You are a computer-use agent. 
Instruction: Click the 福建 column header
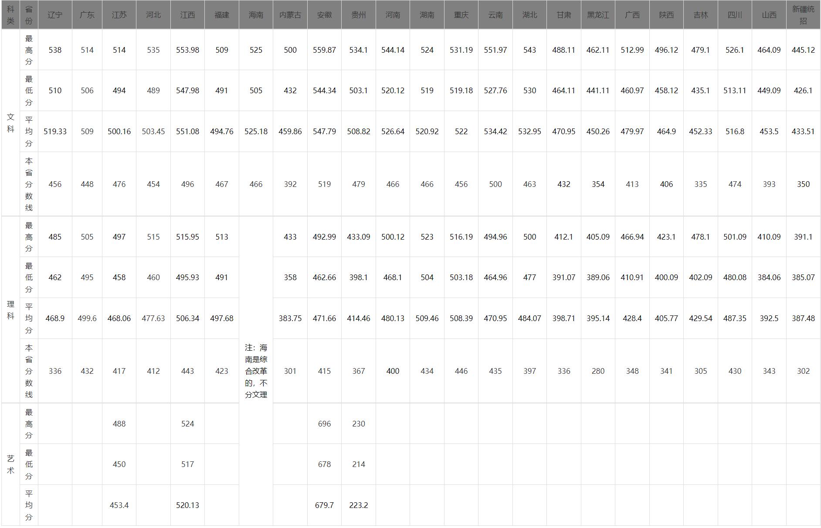(x=222, y=15)
